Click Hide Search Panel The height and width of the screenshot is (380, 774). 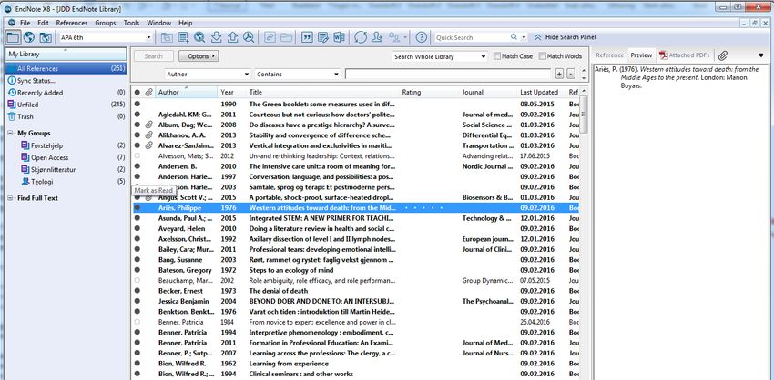565,37
